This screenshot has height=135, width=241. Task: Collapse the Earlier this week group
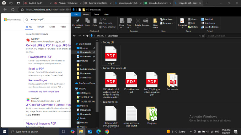101,68
